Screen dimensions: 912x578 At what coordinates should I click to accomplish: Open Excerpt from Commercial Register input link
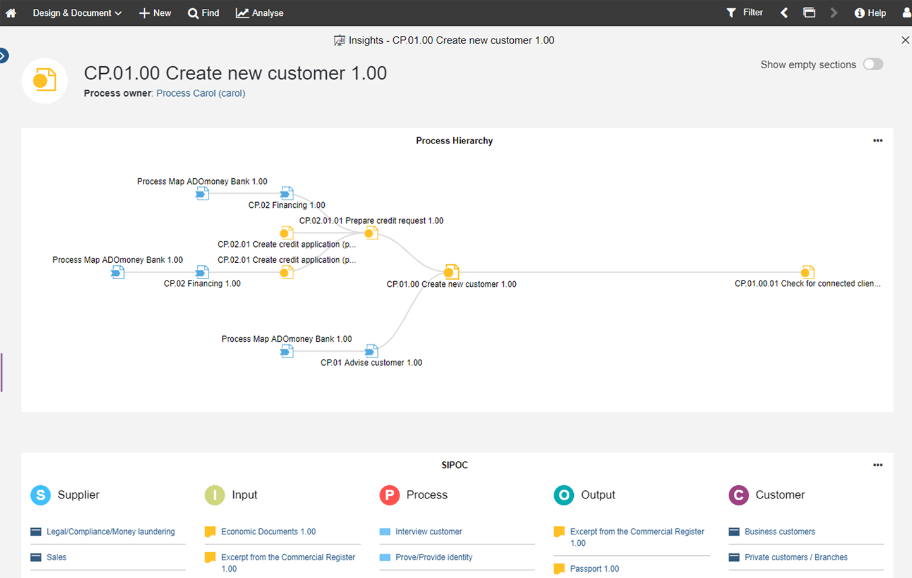pyautogui.click(x=288, y=563)
